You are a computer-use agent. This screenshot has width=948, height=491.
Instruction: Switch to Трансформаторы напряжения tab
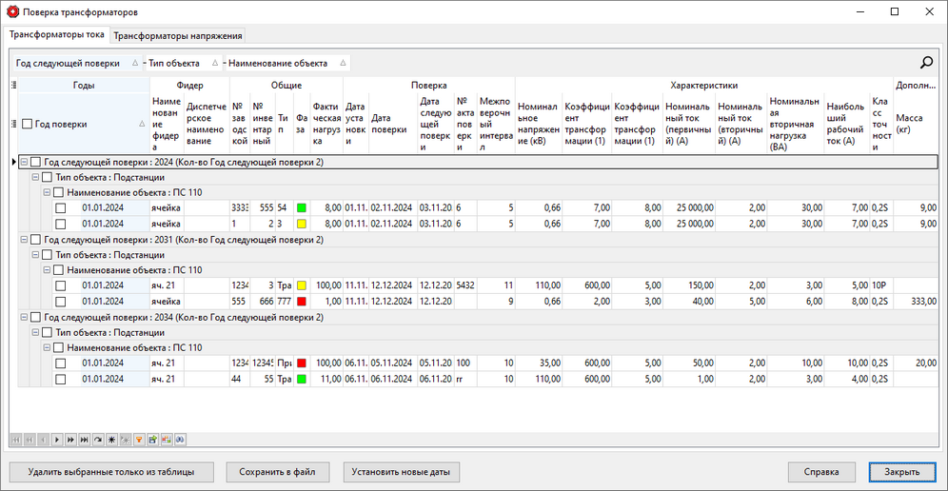[178, 35]
